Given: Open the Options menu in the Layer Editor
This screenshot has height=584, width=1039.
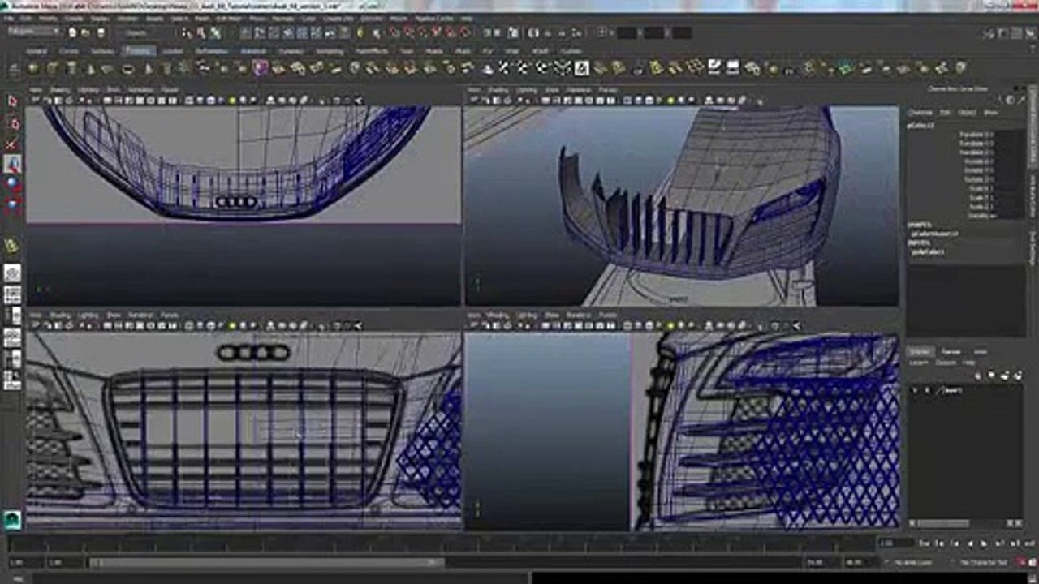Looking at the screenshot, I should tap(946, 363).
